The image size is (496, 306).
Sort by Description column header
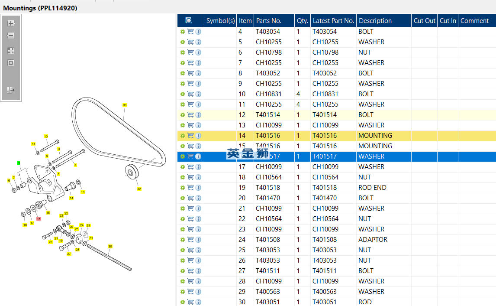(x=375, y=21)
